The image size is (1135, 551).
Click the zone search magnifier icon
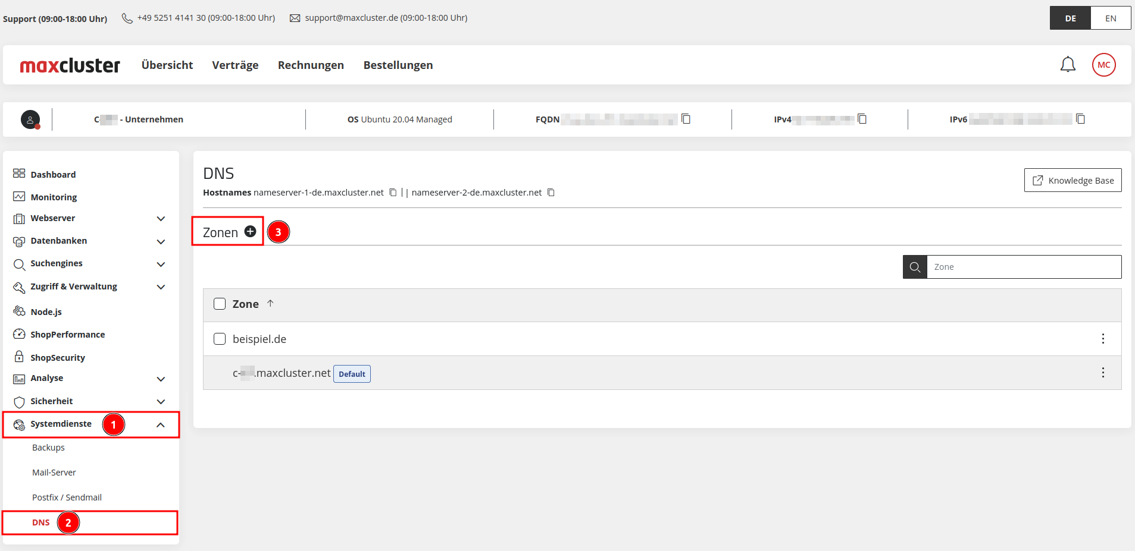click(x=915, y=267)
